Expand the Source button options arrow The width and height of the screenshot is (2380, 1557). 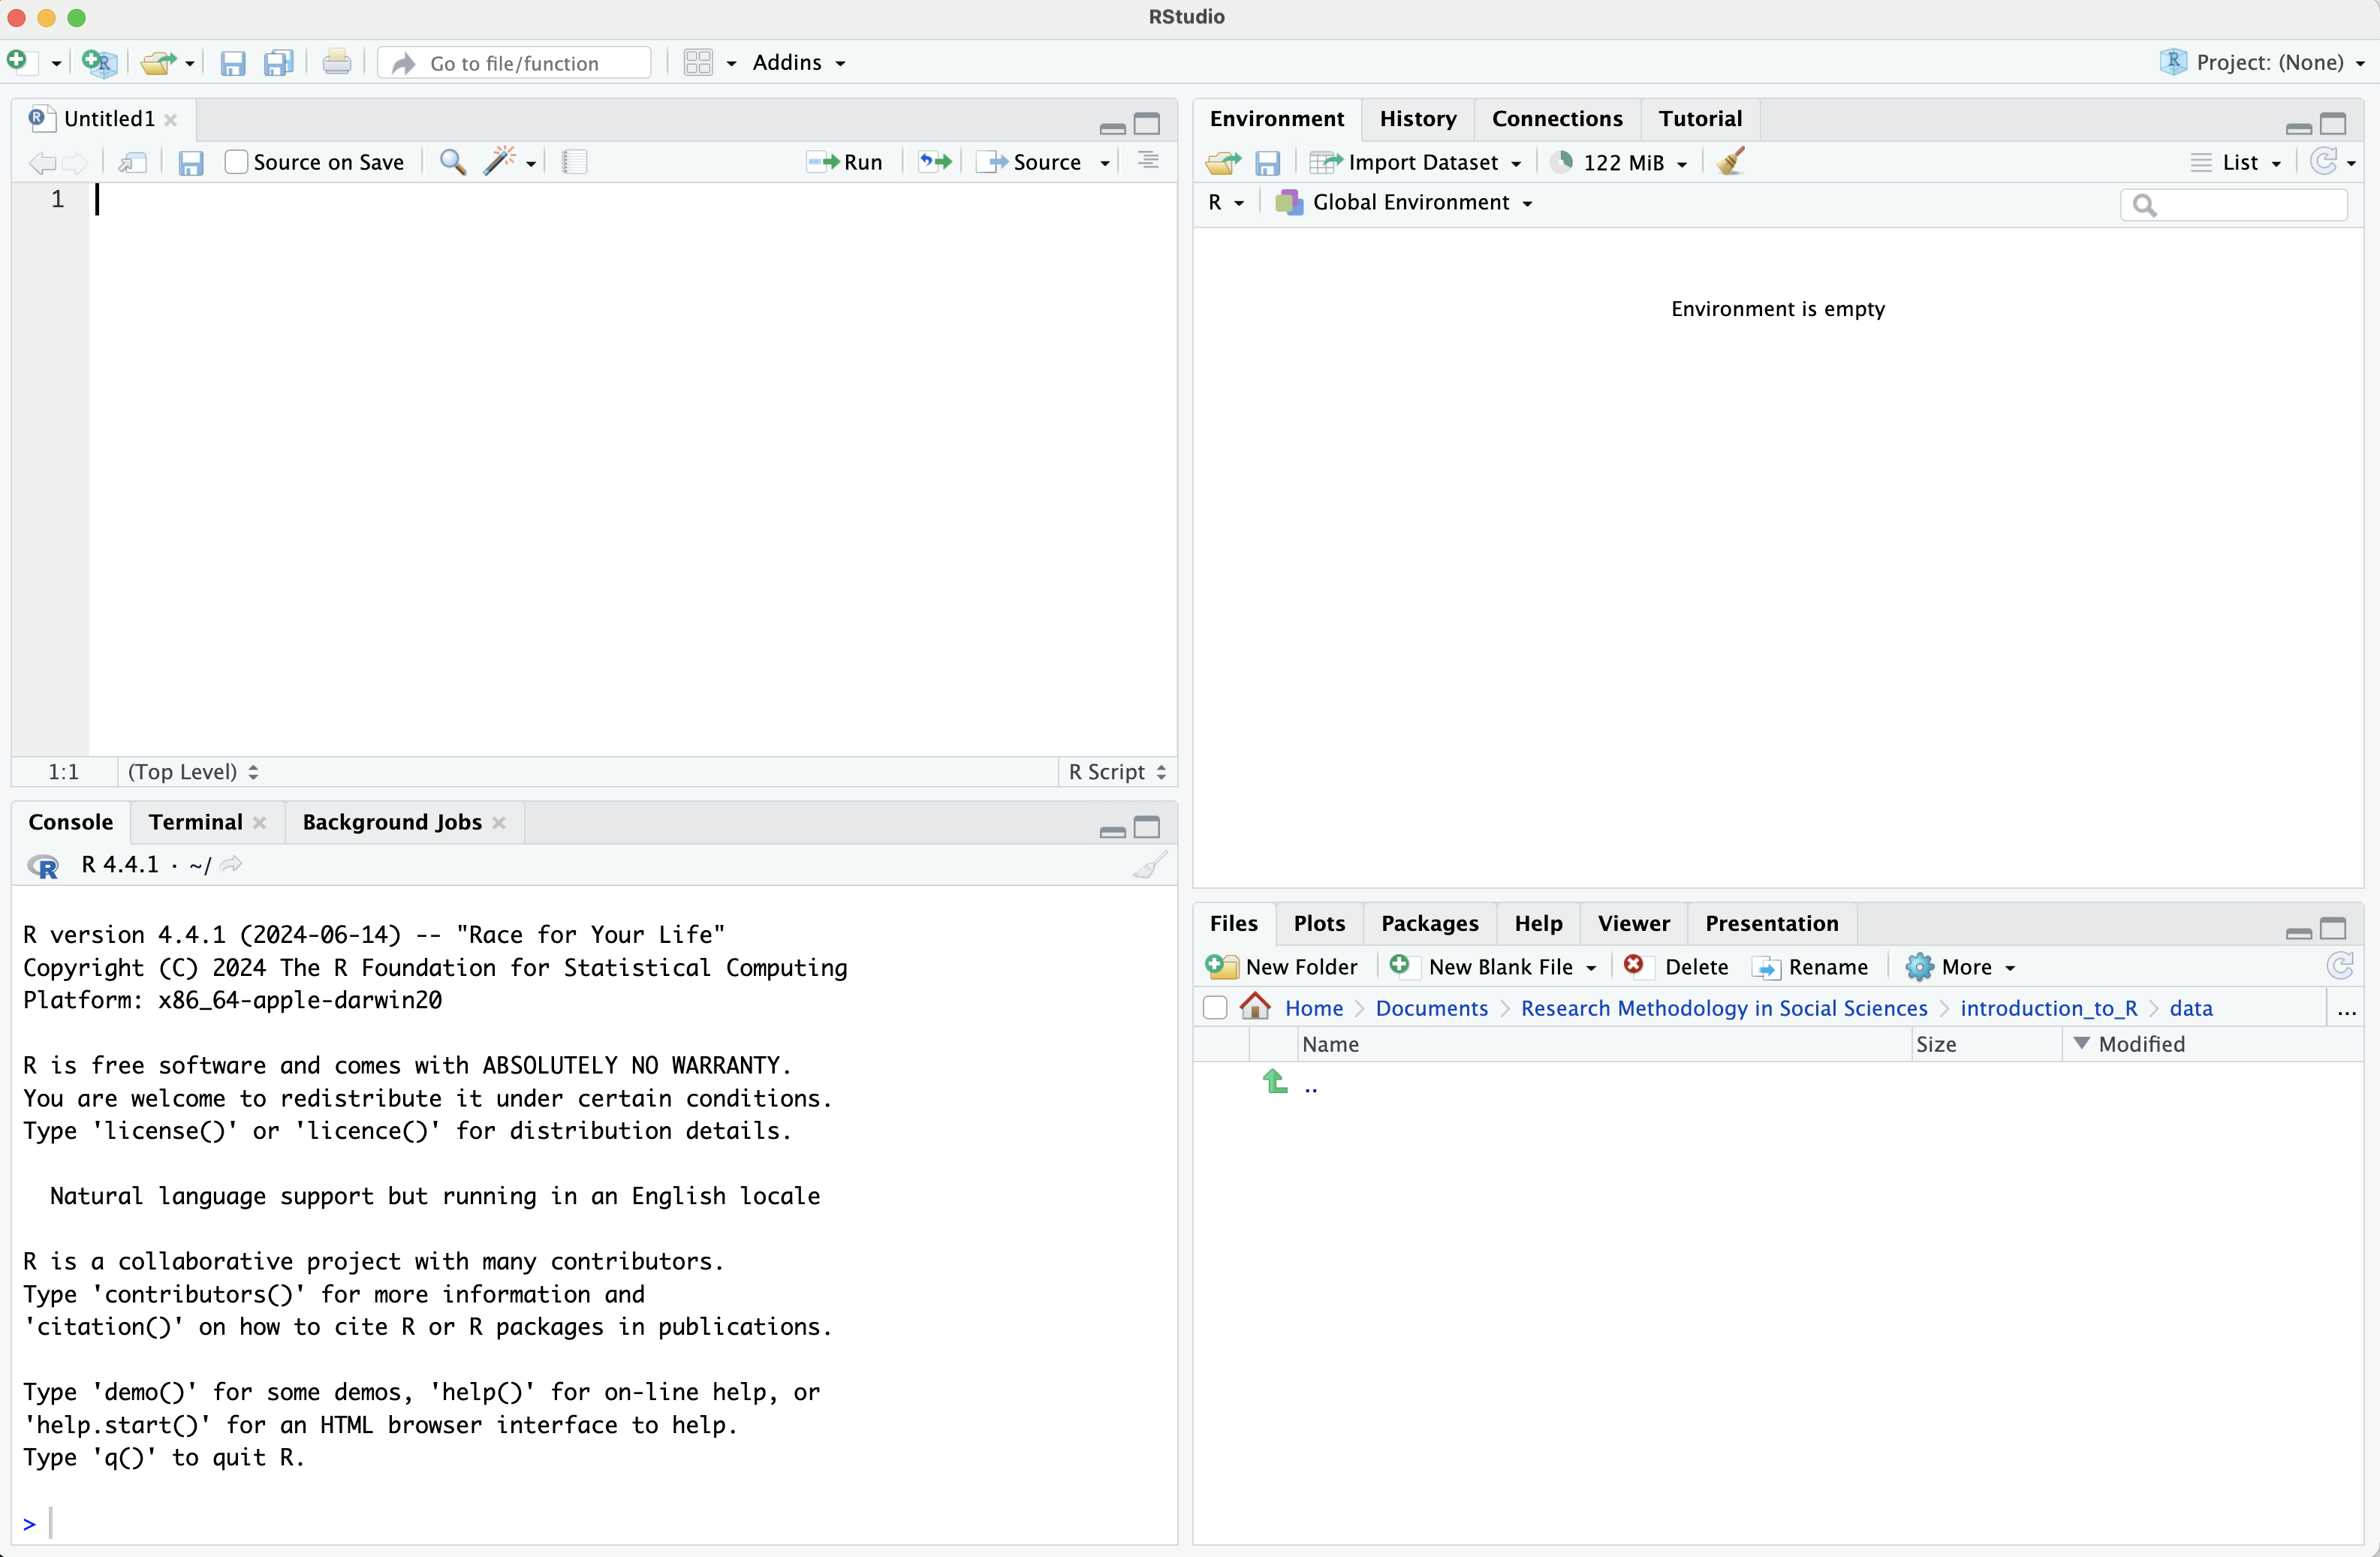click(1105, 163)
